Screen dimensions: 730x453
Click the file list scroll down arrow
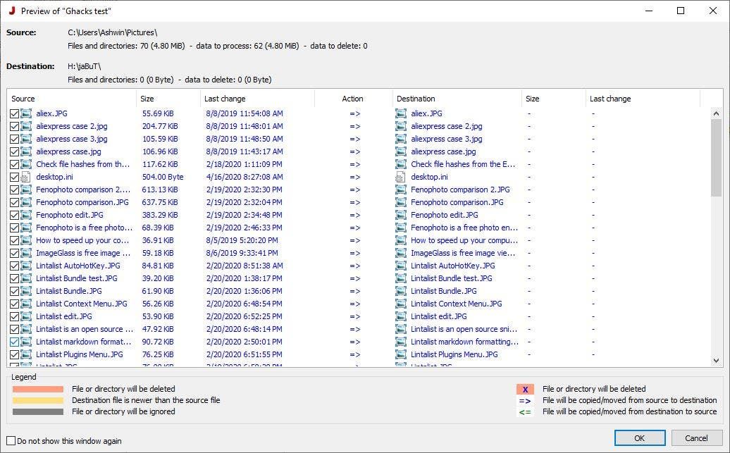coord(716,360)
